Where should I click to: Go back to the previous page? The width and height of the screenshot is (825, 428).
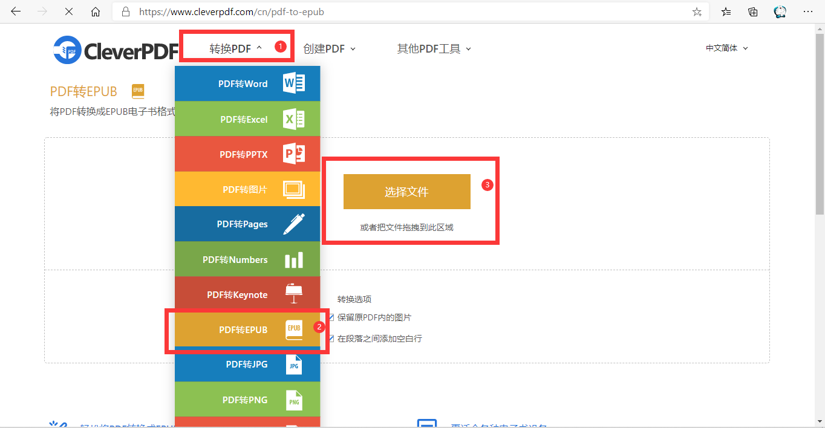tap(16, 11)
